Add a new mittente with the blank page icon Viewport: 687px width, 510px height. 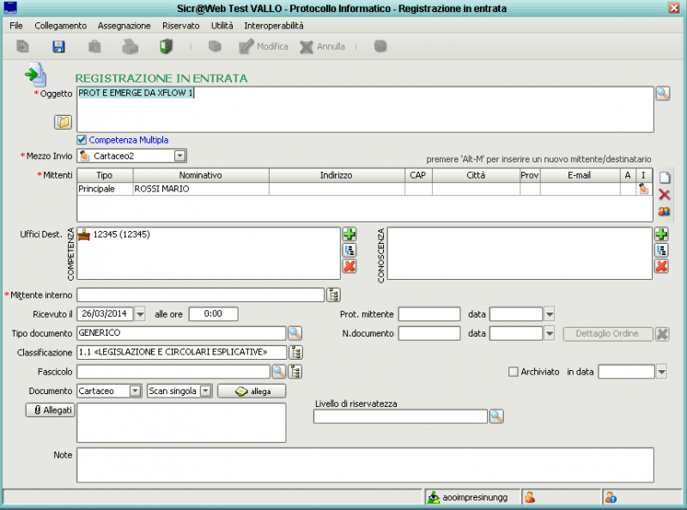pyautogui.click(x=664, y=177)
